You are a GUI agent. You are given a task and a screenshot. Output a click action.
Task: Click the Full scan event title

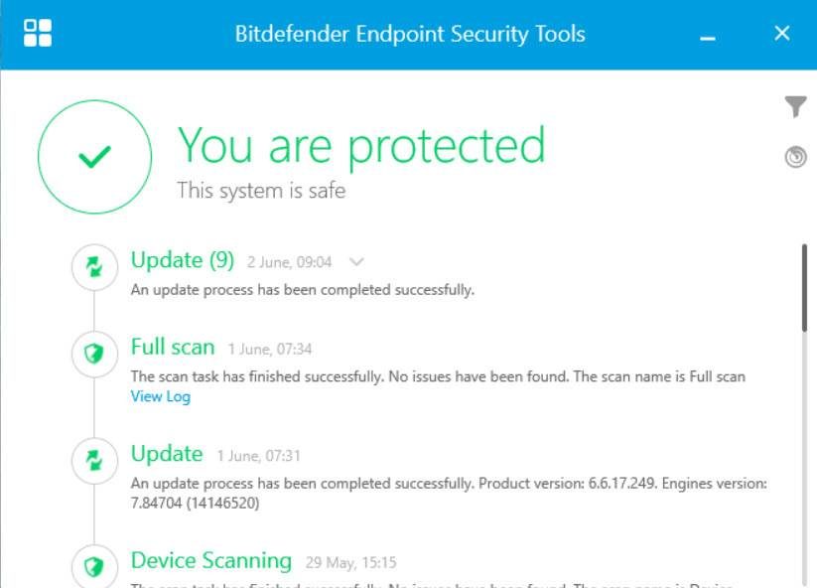click(x=173, y=347)
